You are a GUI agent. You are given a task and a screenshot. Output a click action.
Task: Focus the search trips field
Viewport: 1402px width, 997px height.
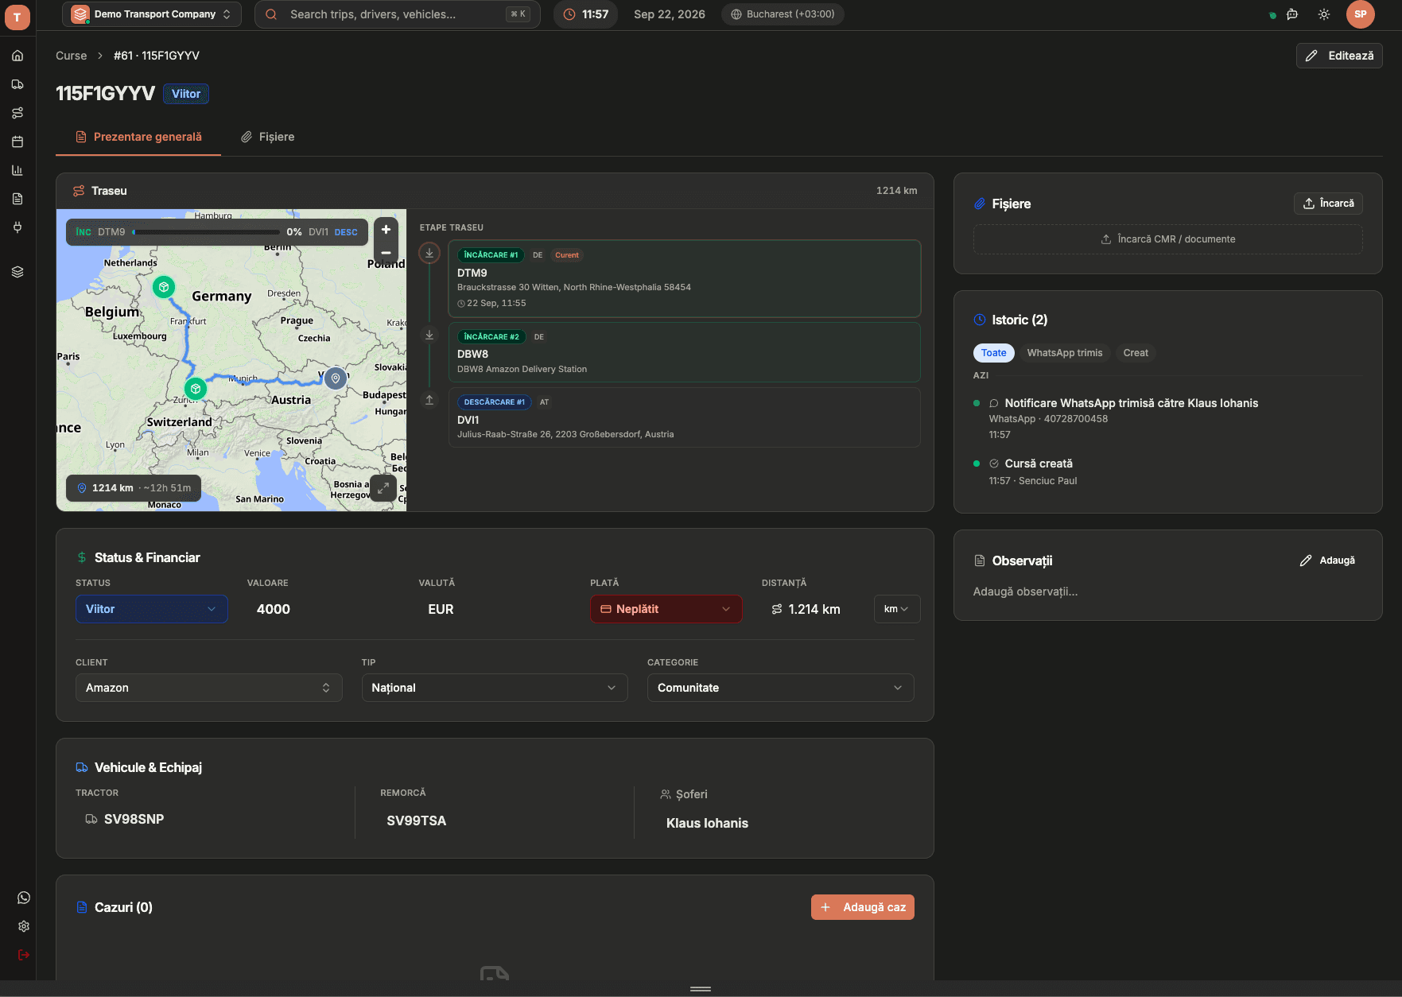tap(398, 14)
